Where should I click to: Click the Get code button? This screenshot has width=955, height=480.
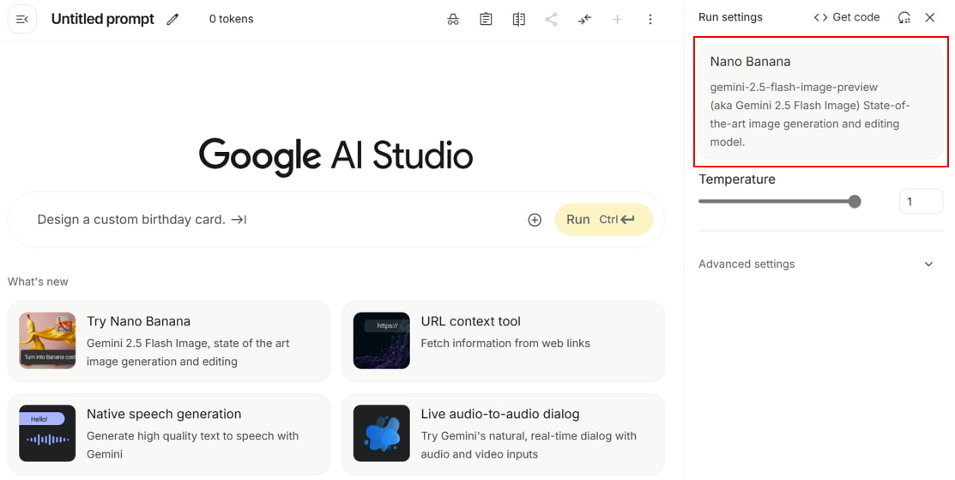coord(847,17)
